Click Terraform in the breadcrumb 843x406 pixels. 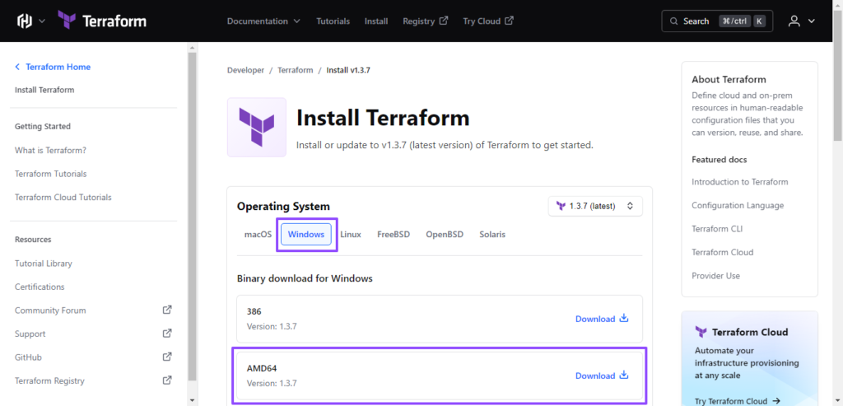[x=296, y=71]
